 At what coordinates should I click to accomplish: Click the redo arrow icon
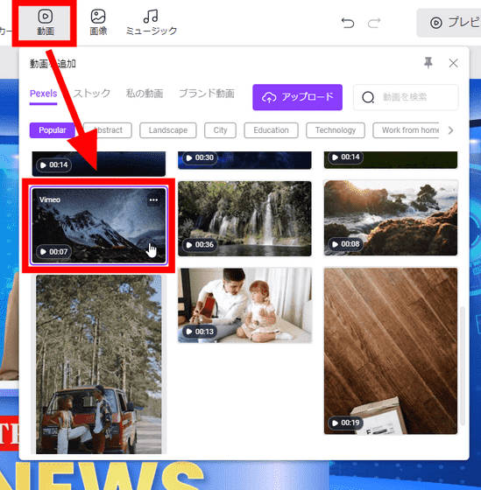(x=374, y=23)
